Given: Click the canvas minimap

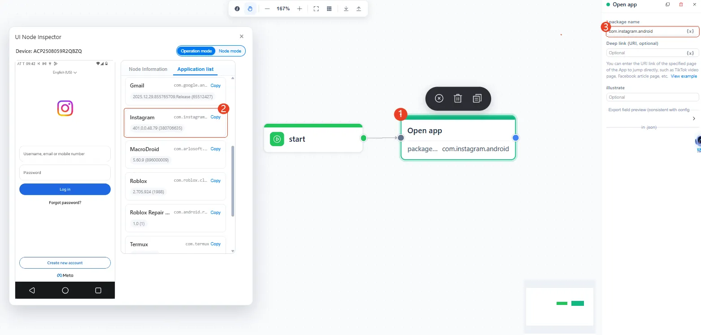Looking at the screenshot, I should click(560, 307).
